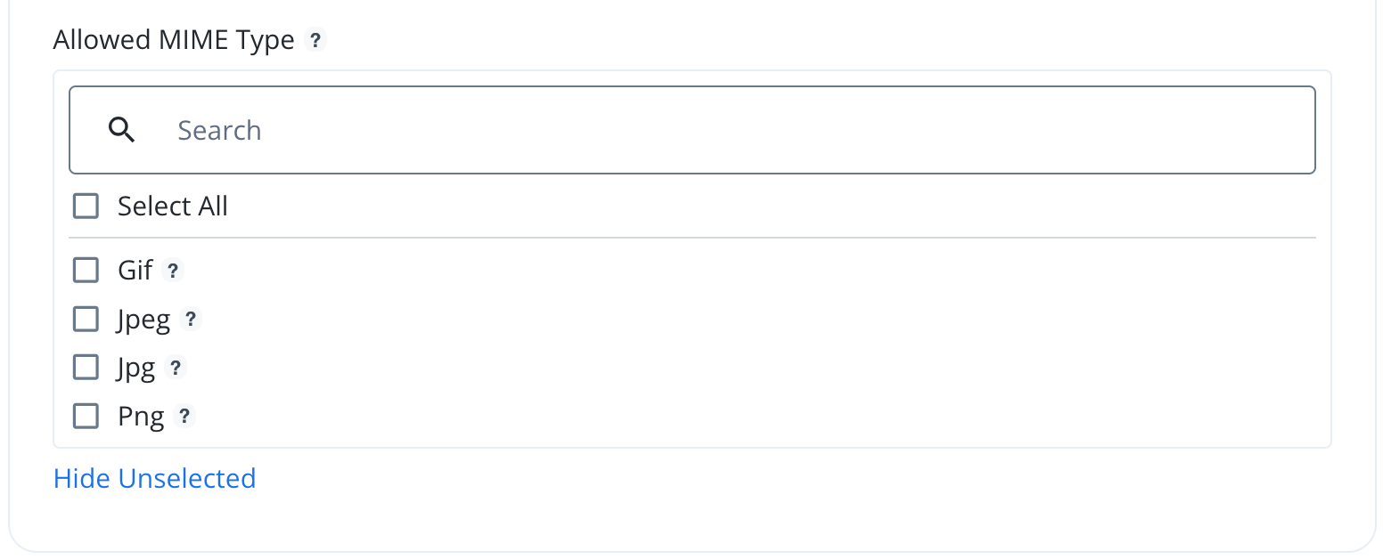Enable the Select All checkbox
The image size is (1383, 559).
pyautogui.click(x=85, y=206)
